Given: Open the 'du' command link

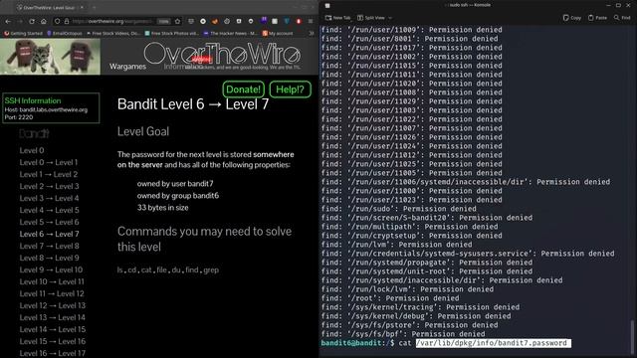Looking at the screenshot, I should click(x=176, y=269).
